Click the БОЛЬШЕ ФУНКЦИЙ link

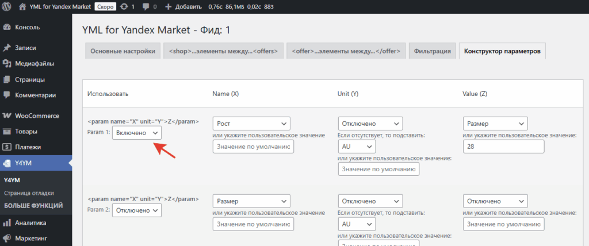[33, 205]
